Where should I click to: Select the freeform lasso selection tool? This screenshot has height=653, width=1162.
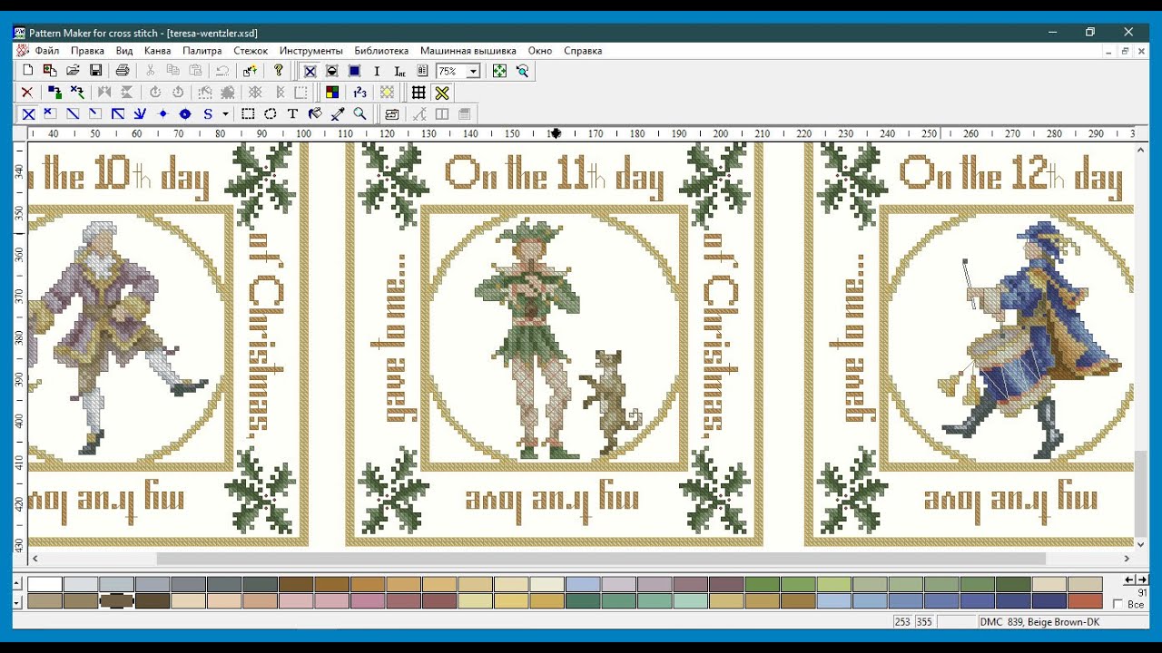pos(271,114)
